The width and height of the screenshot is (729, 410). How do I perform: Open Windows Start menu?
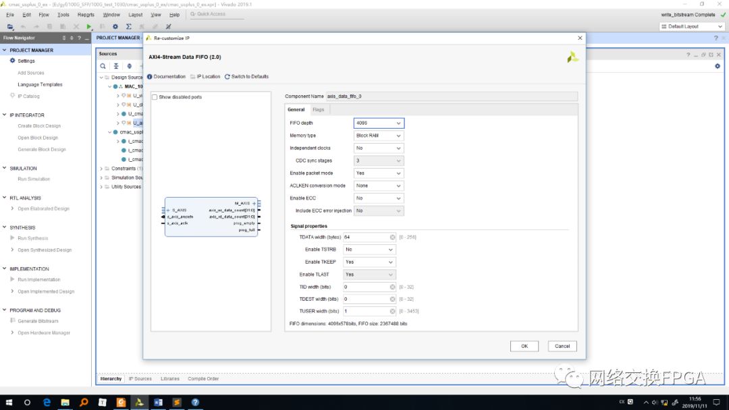(x=9, y=402)
